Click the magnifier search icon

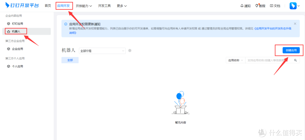coord(296,60)
